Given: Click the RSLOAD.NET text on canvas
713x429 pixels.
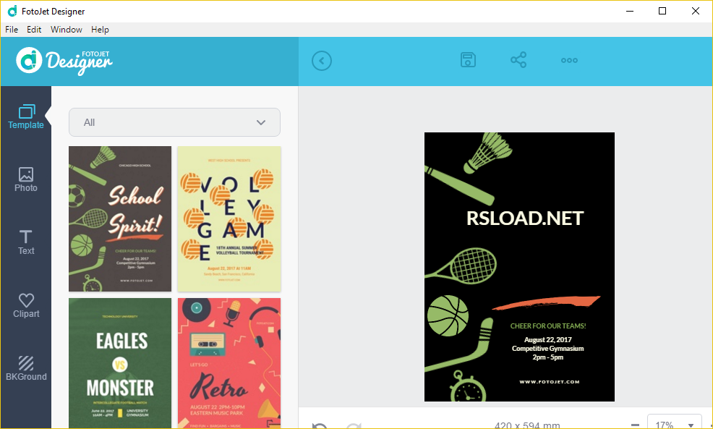Looking at the screenshot, I should [525, 218].
